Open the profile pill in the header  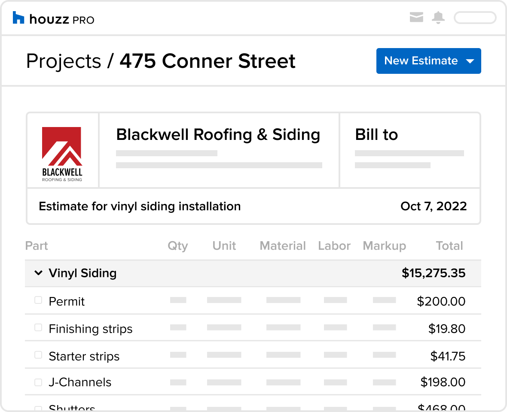coord(475,18)
